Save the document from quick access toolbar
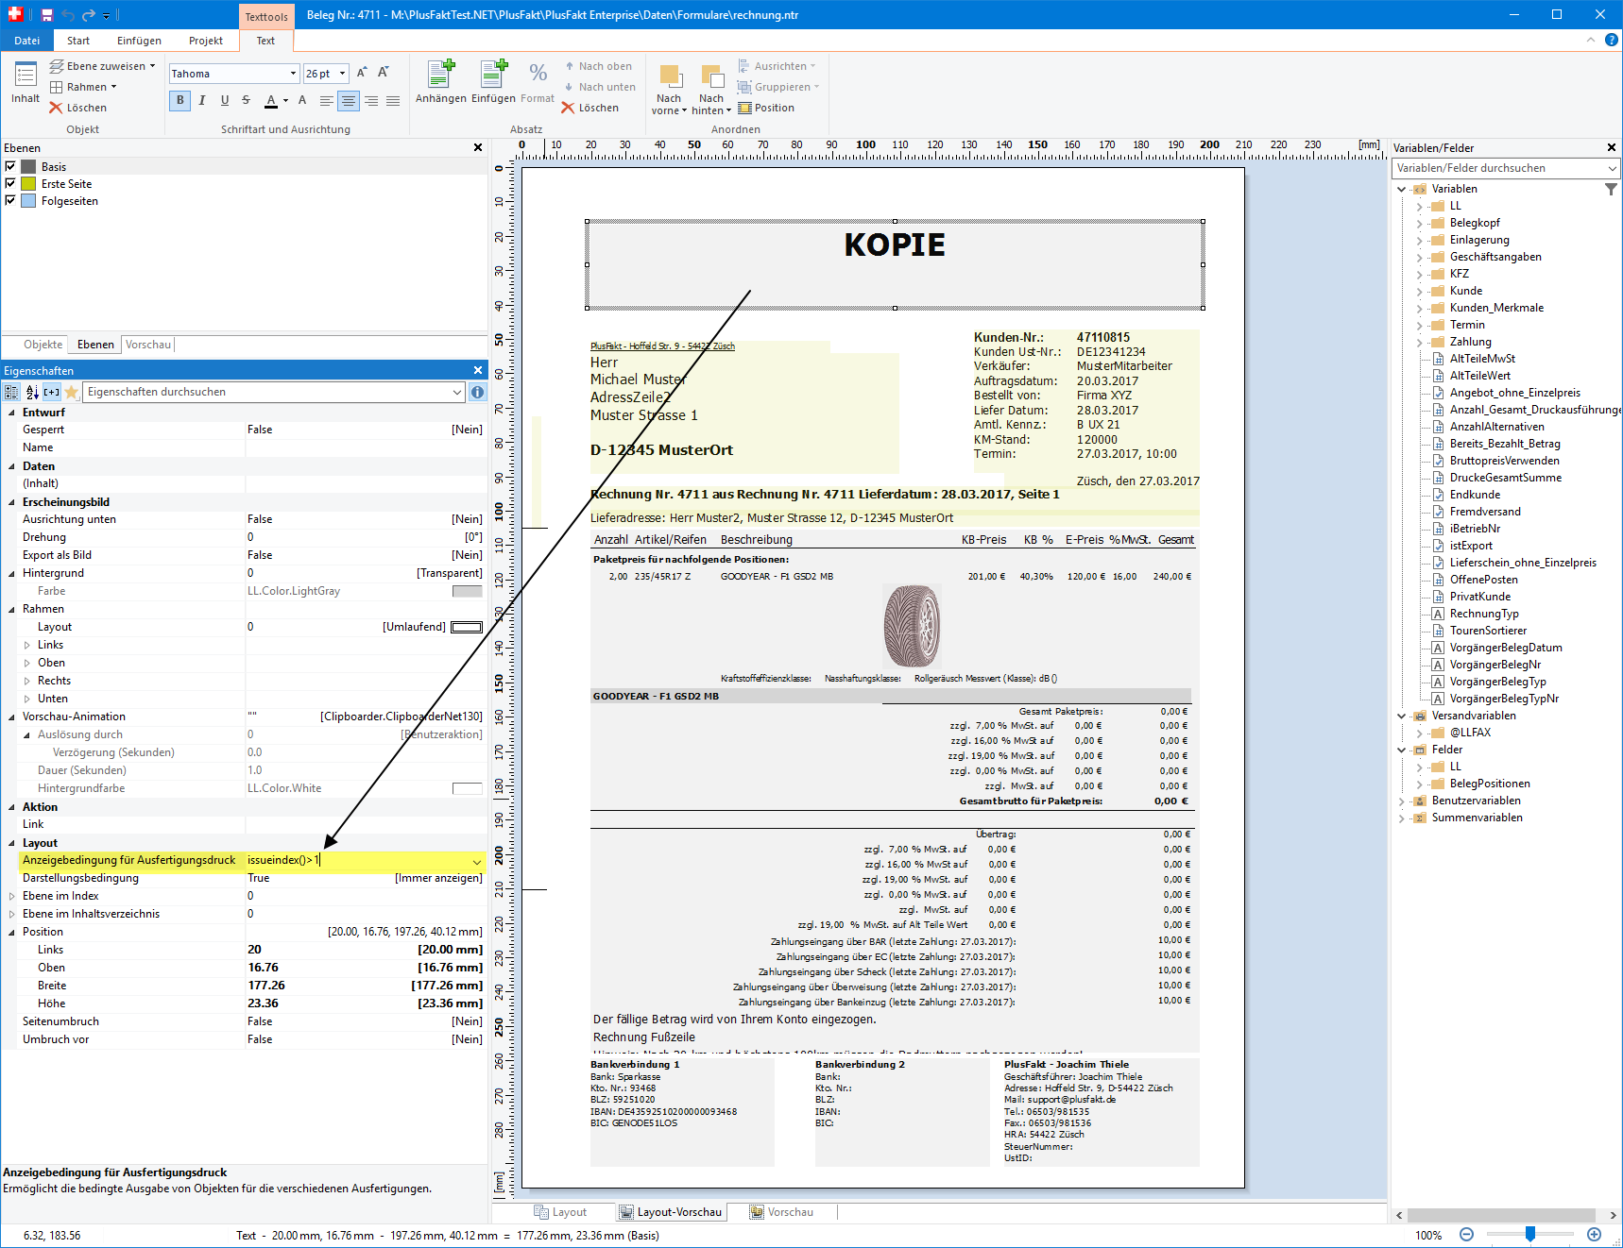 (x=46, y=15)
